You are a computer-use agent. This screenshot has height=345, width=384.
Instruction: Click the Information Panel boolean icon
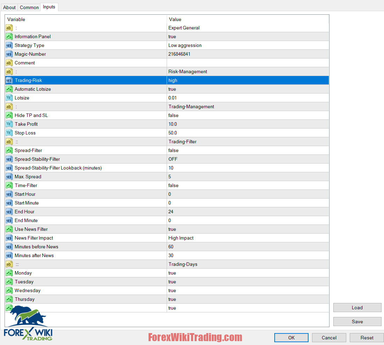tap(9, 36)
